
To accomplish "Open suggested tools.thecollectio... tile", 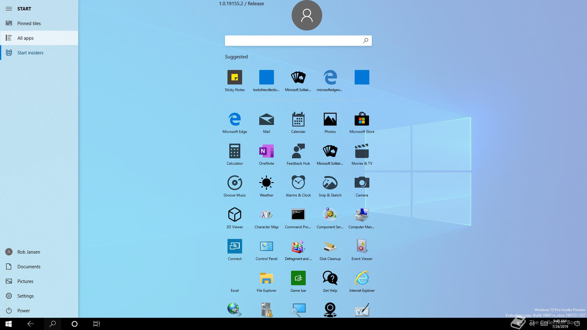I will click(x=266, y=81).
